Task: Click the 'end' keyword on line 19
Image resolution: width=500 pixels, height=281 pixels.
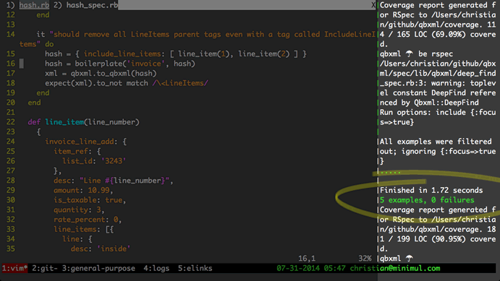Action: click(x=43, y=93)
